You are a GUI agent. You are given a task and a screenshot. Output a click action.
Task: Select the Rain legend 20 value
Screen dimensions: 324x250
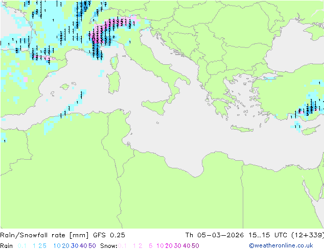tap(66, 246)
